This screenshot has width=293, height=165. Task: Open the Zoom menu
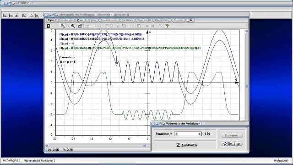tap(80, 20)
